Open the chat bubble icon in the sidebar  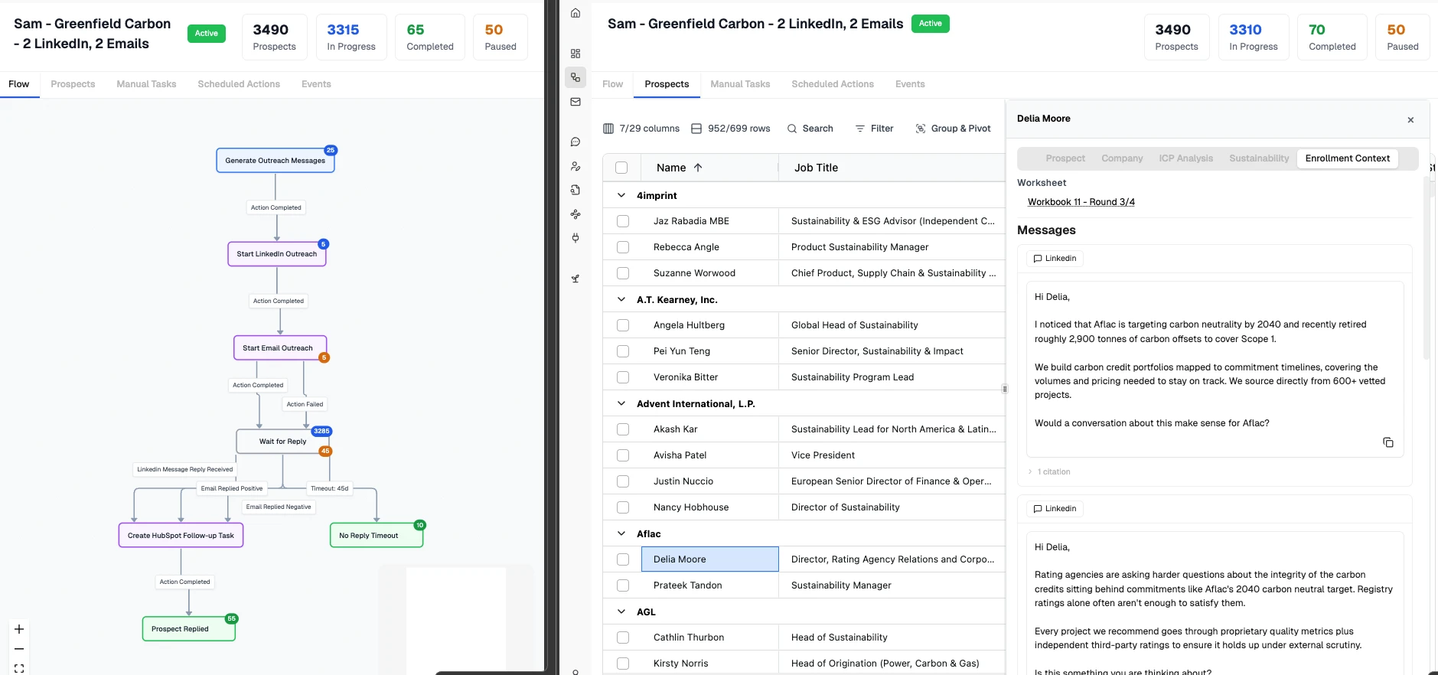point(576,142)
